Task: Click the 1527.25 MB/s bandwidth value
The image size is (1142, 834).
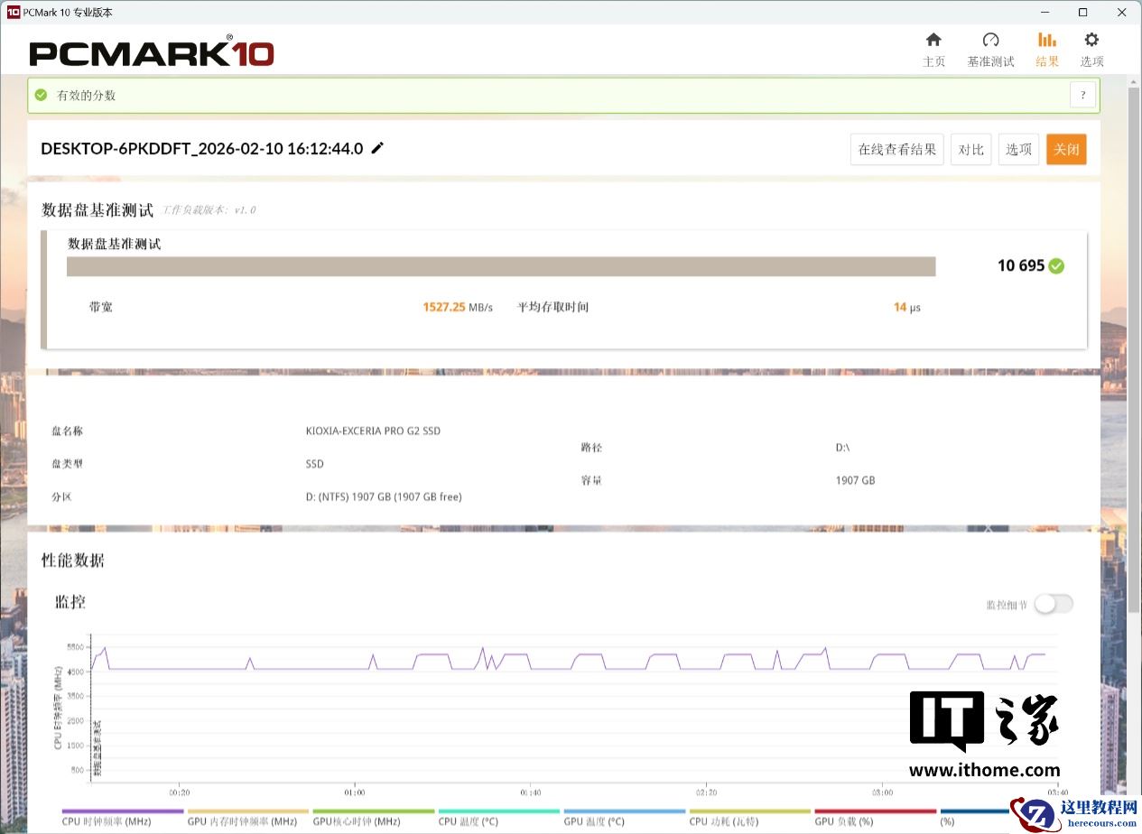Action: (x=458, y=307)
